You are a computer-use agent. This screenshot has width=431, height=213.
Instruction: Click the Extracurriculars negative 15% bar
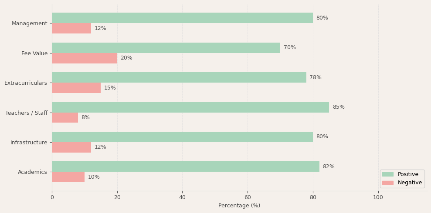(x=76, y=88)
